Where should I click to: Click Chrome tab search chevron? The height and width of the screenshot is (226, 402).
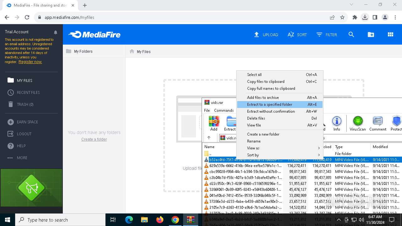pos(351,4)
